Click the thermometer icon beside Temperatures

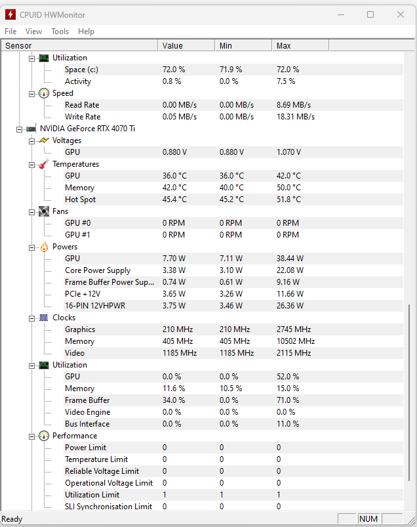click(44, 164)
